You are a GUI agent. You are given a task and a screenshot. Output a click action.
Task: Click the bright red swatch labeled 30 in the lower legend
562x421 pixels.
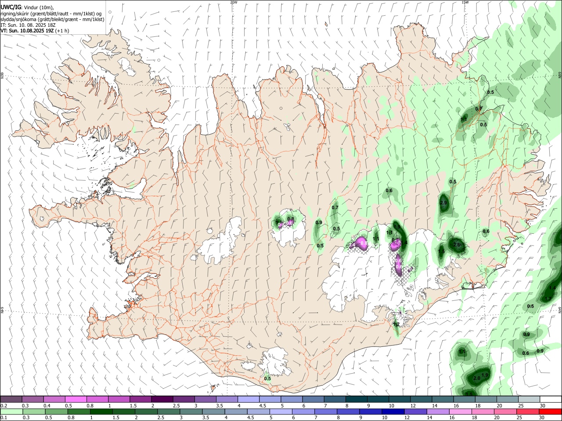click(550, 411)
